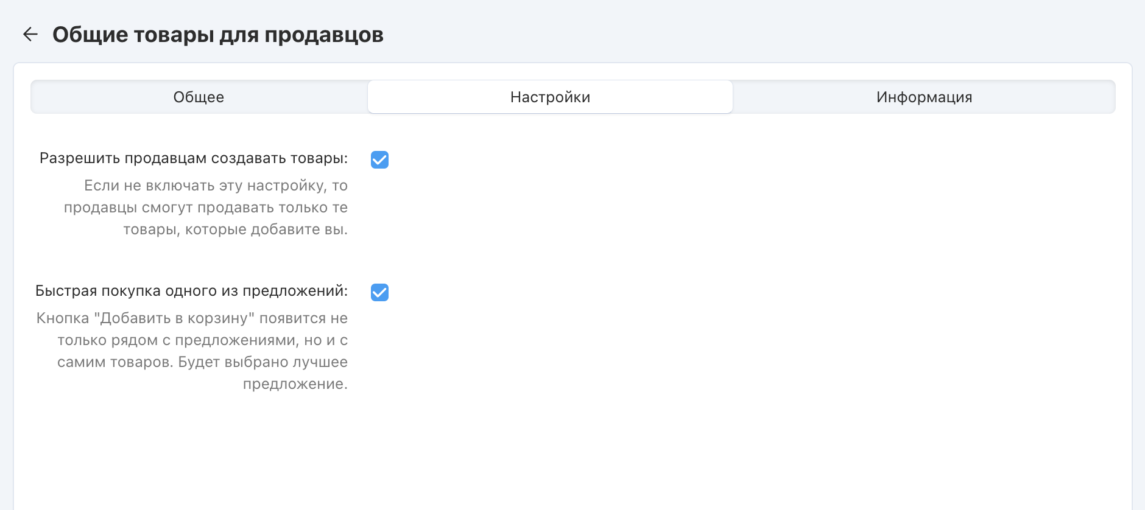Disable Быстрая покупка одного из предложений checkbox
The image size is (1145, 510).
[379, 292]
